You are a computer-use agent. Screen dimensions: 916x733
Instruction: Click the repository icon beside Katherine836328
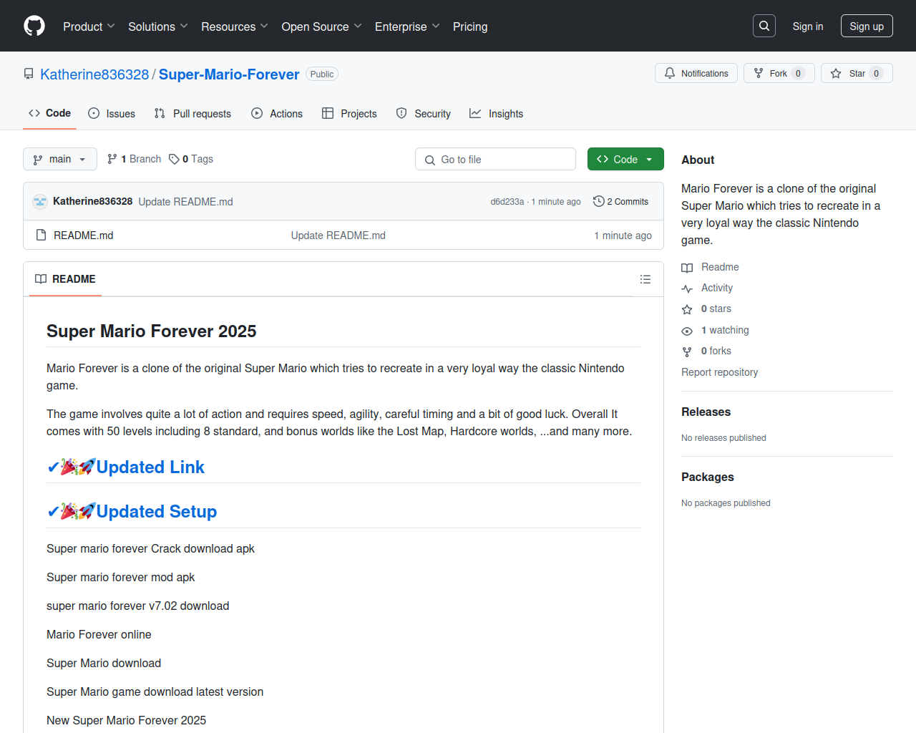[29, 74]
